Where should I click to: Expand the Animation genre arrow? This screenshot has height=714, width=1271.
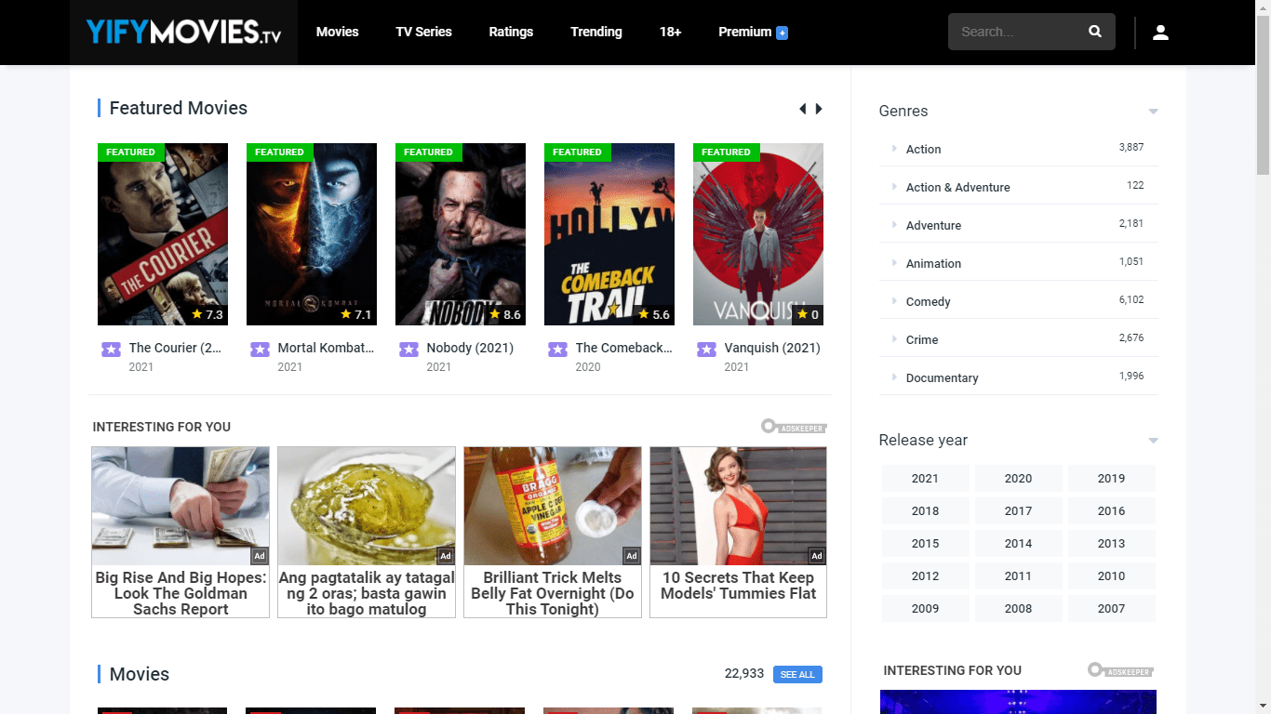click(x=894, y=263)
